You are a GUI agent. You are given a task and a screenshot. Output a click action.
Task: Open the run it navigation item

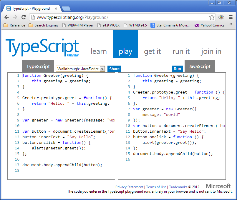point(181,51)
